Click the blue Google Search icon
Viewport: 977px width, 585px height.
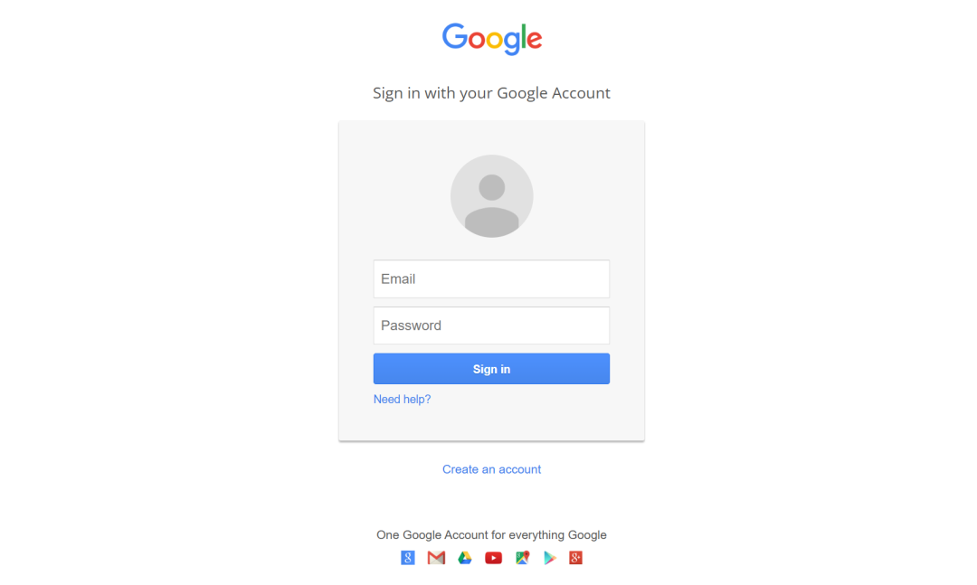point(407,558)
